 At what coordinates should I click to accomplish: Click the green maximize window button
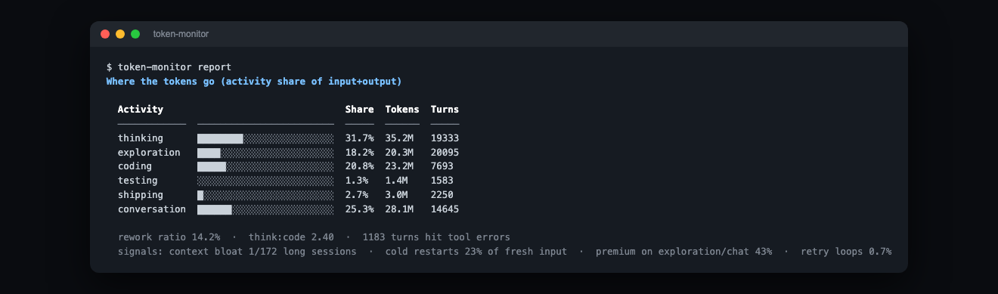click(x=135, y=34)
